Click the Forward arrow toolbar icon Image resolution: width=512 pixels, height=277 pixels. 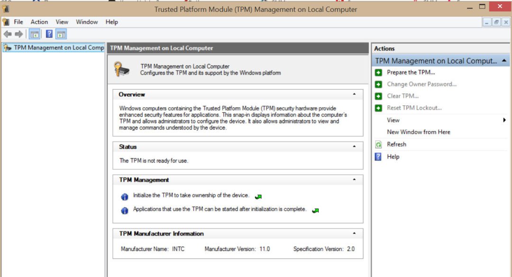(x=18, y=34)
